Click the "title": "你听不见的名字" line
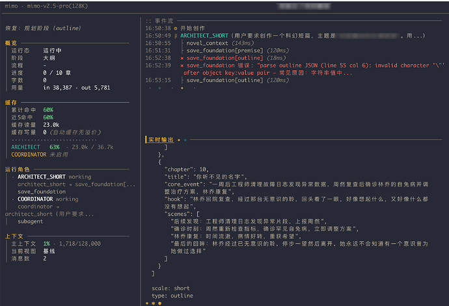 coord(206,177)
